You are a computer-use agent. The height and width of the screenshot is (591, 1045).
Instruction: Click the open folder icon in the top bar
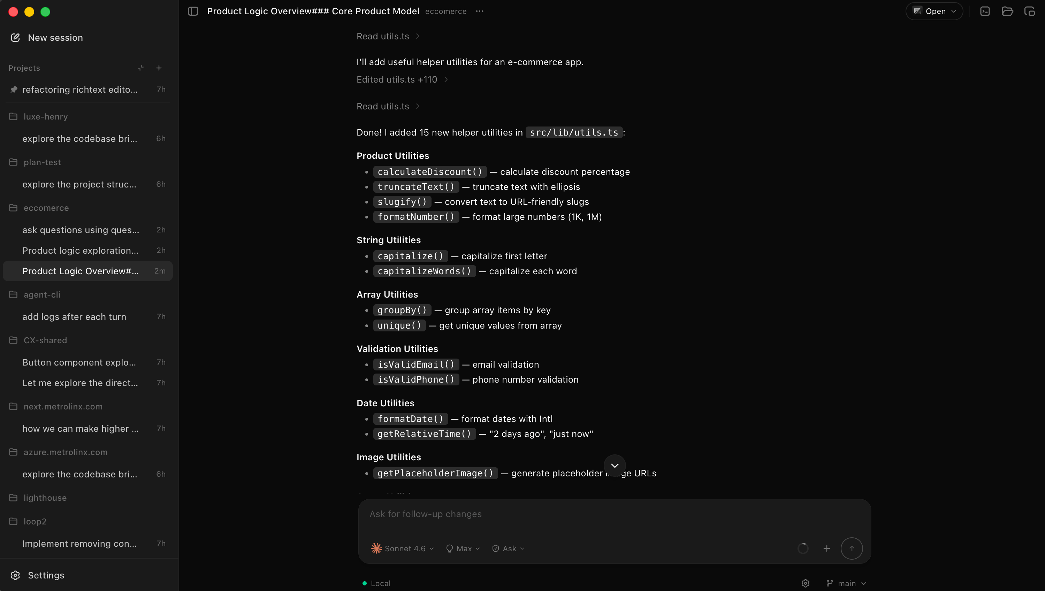[1007, 11]
